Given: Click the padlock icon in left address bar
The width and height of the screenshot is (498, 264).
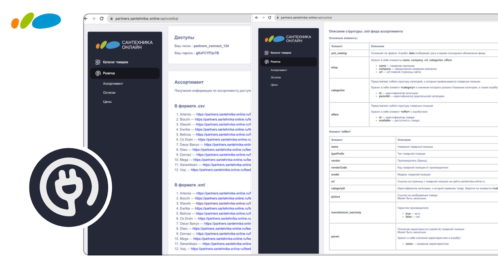Looking at the screenshot, I should (x=111, y=19).
